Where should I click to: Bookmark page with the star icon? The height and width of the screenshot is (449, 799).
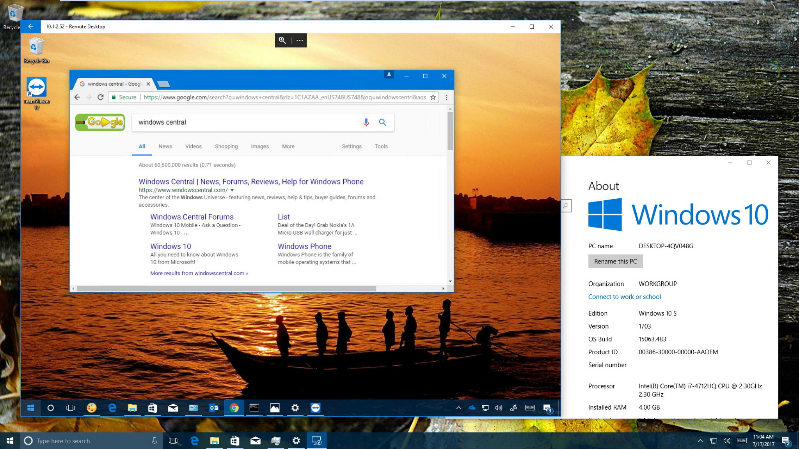coord(433,97)
